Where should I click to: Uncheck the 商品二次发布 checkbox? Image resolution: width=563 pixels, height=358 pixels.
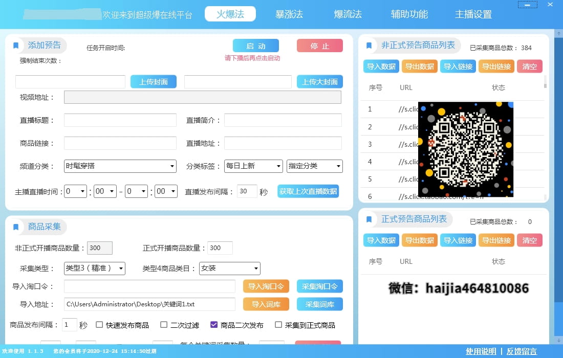(x=214, y=325)
